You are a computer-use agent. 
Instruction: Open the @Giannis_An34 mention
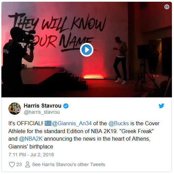(72, 123)
